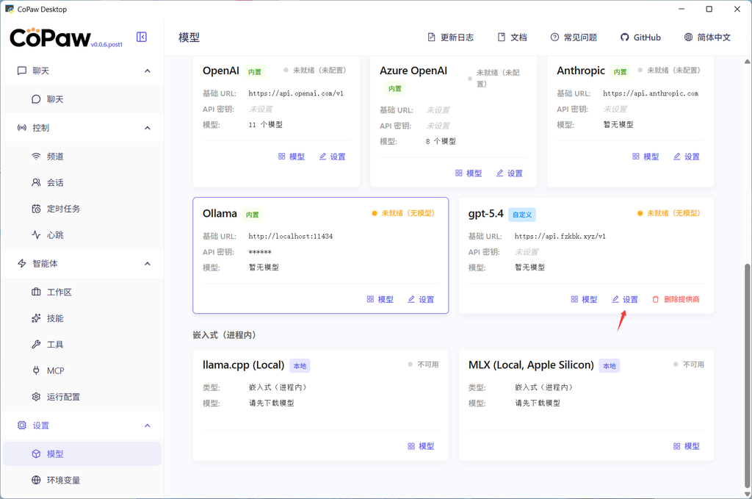Screen dimensions: 752x499
Task: Collapse the 设置 sidebar group
Action: [x=147, y=426]
